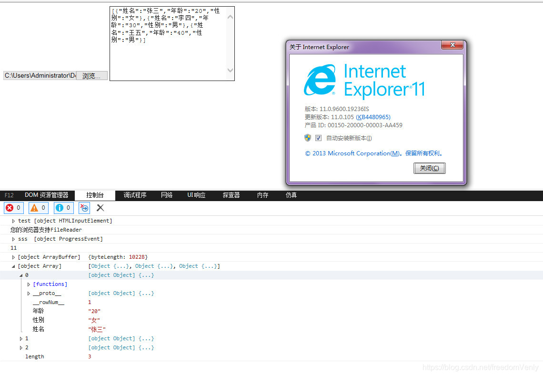The image size is (543, 376).
Task: Select the 您的浏览器支持FileReader console line
Action: tap(46, 230)
